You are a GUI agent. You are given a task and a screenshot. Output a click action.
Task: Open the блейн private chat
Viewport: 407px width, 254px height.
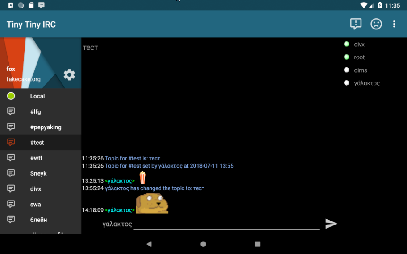point(41,220)
